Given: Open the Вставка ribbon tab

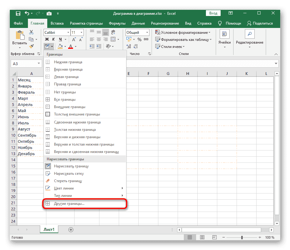Looking at the screenshot, I should 57,23.
